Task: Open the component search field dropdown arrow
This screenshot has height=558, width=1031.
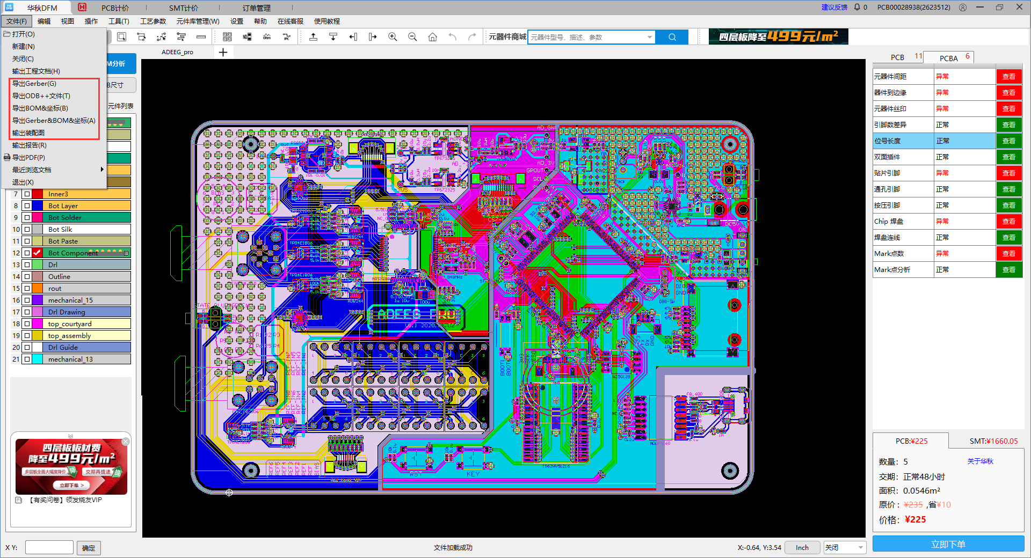Action: tap(650, 37)
